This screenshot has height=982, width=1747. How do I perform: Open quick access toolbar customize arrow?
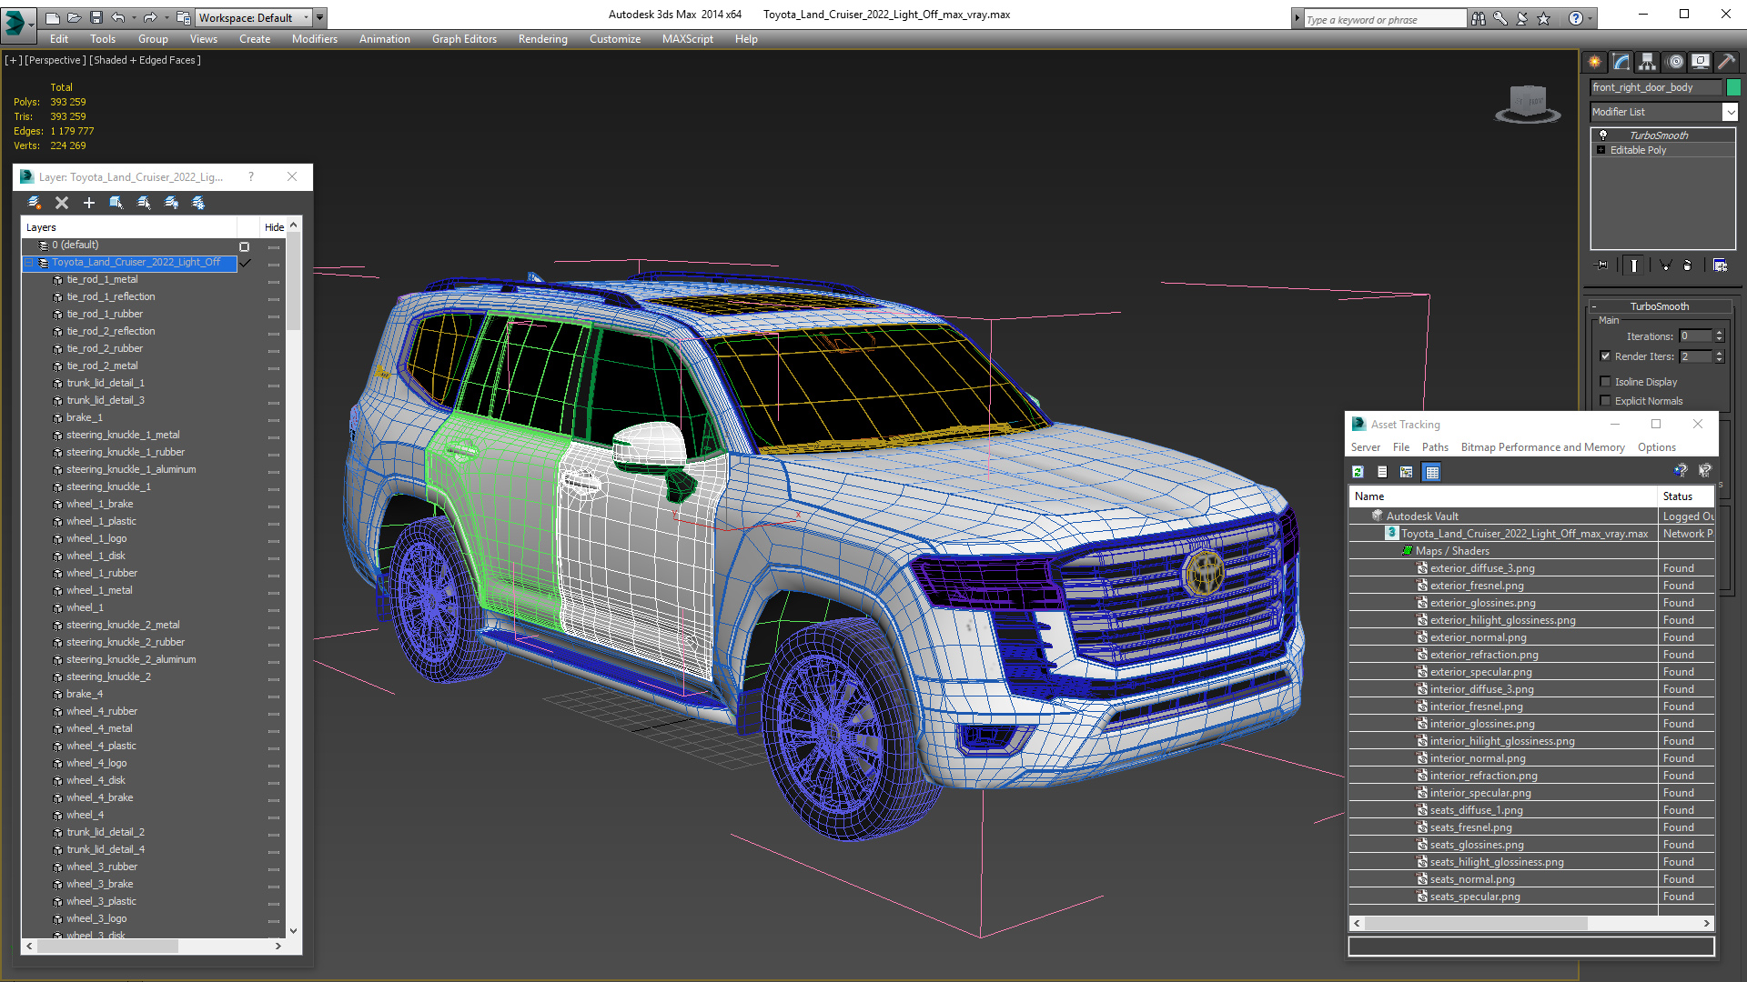point(319,17)
